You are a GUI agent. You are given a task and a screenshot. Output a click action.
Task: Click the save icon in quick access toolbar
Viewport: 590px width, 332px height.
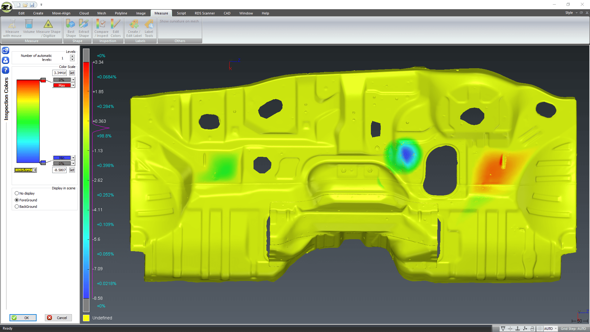[32, 5]
